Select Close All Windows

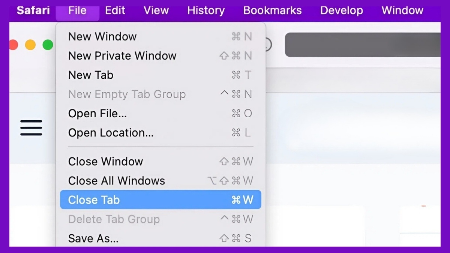160,181
